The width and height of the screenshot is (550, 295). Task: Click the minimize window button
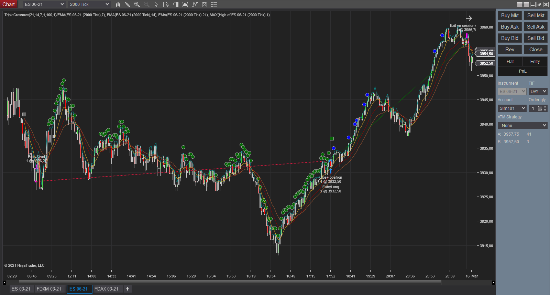[x=533, y=4]
